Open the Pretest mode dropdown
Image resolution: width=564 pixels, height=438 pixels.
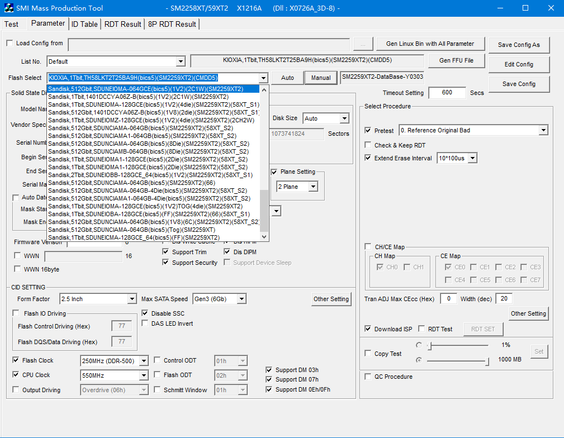point(543,130)
